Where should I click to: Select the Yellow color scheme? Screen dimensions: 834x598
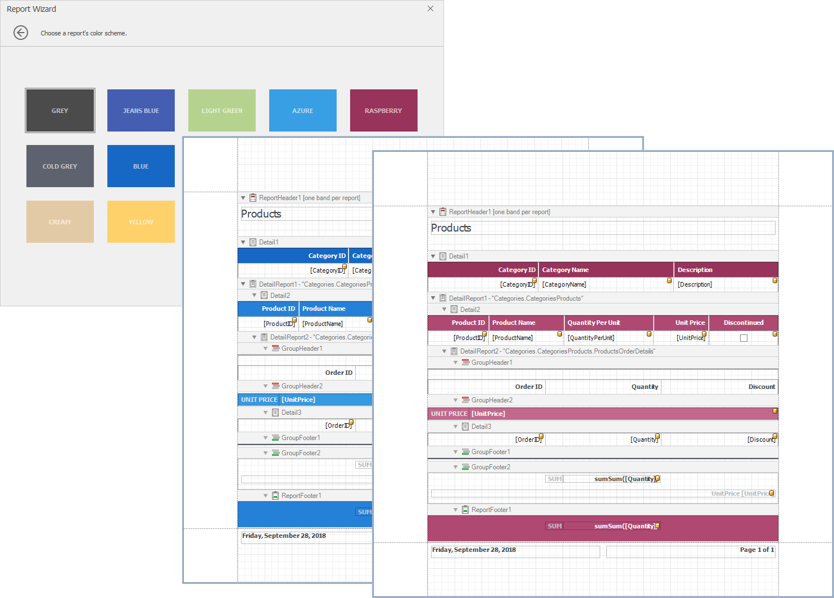141,221
